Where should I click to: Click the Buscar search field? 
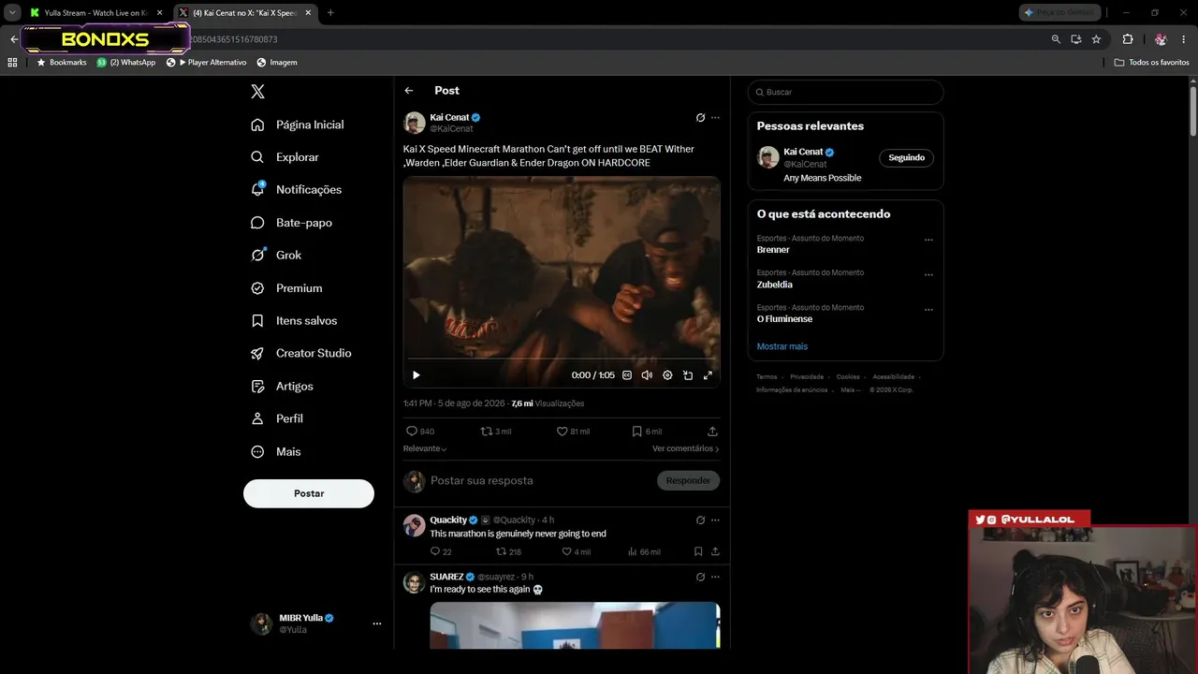click(845, 92)
